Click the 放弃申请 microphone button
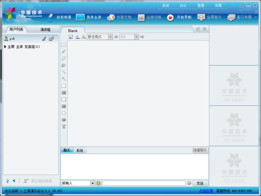261x196 pixels. coord(59,17)
